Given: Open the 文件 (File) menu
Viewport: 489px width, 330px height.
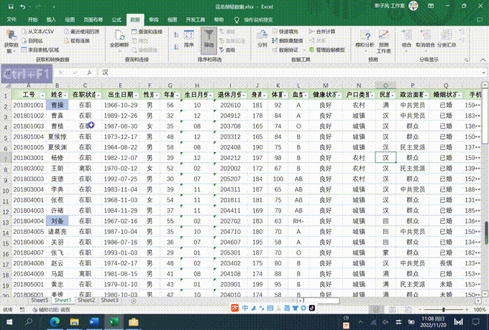Looking at the screenshot, I should (12, 19).
